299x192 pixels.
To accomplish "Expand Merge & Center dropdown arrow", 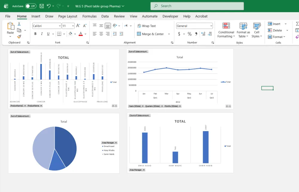I will click(169, 34).
